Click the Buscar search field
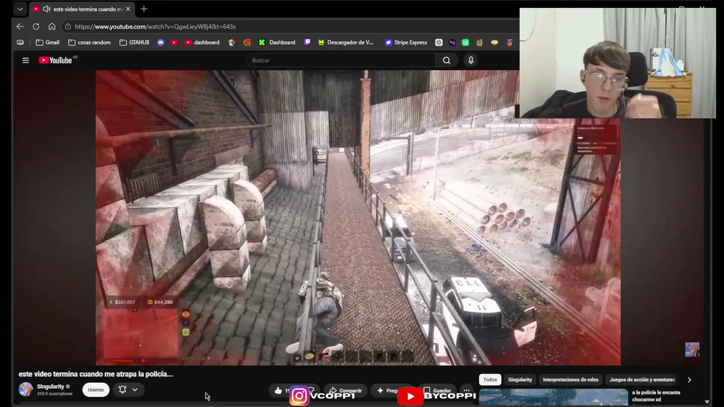 pyautogui.click(x=341, y=60)
